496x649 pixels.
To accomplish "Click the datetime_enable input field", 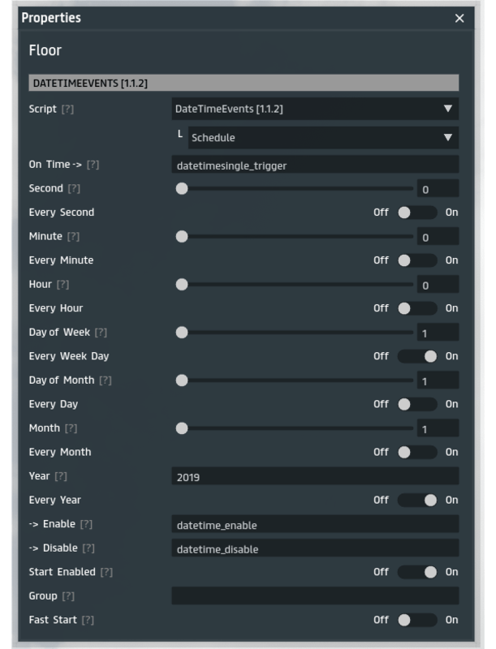I will [x=315, y=525].
